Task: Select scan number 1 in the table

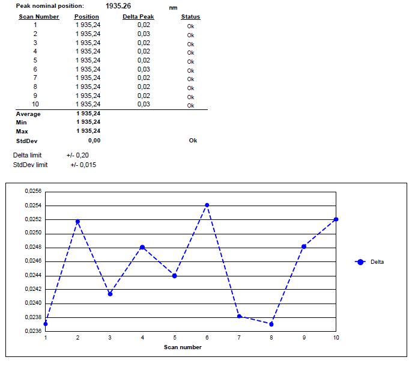Action: point(35,25)
